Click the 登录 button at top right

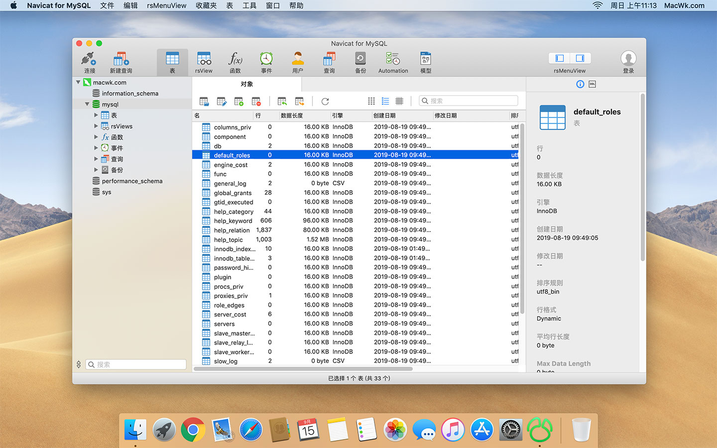(x=628, y=61)
